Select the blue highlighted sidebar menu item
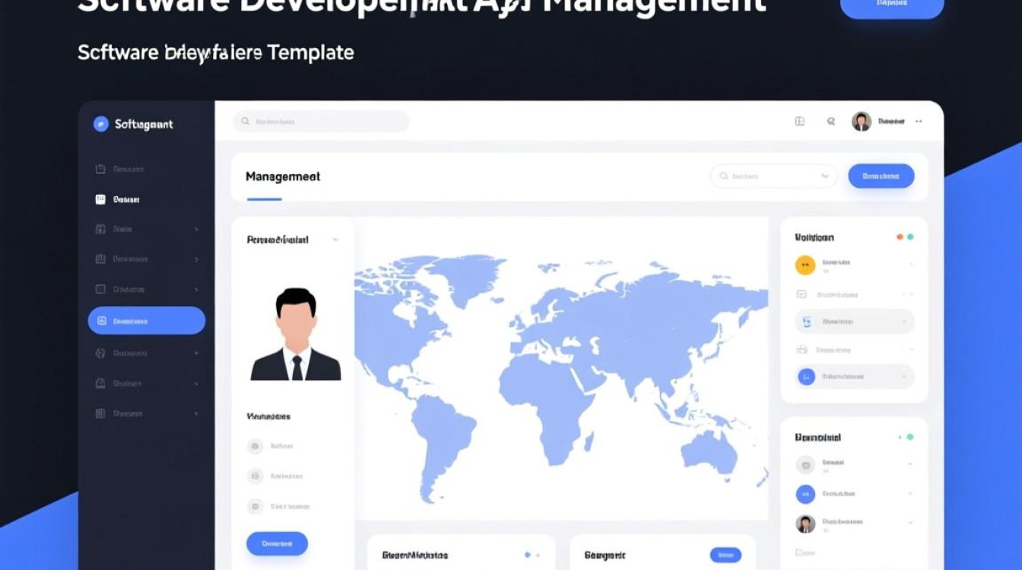1022x570 pixels. pos(146,321)
